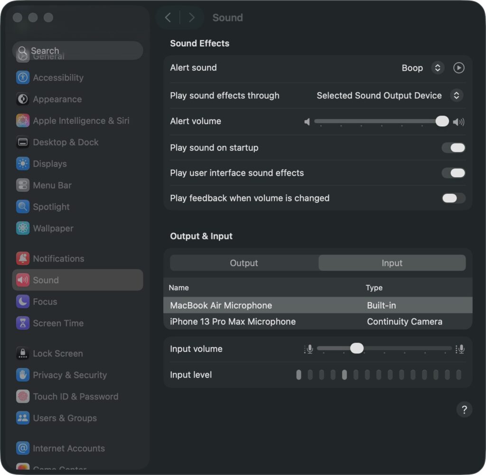Open the Lock Screen icon

[x=23, y=353]
